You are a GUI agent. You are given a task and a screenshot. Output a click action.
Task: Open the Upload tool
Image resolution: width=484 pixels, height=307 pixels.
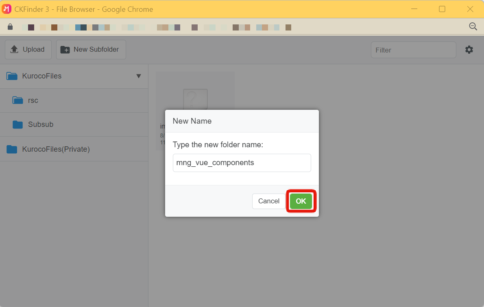pos(28,49)
